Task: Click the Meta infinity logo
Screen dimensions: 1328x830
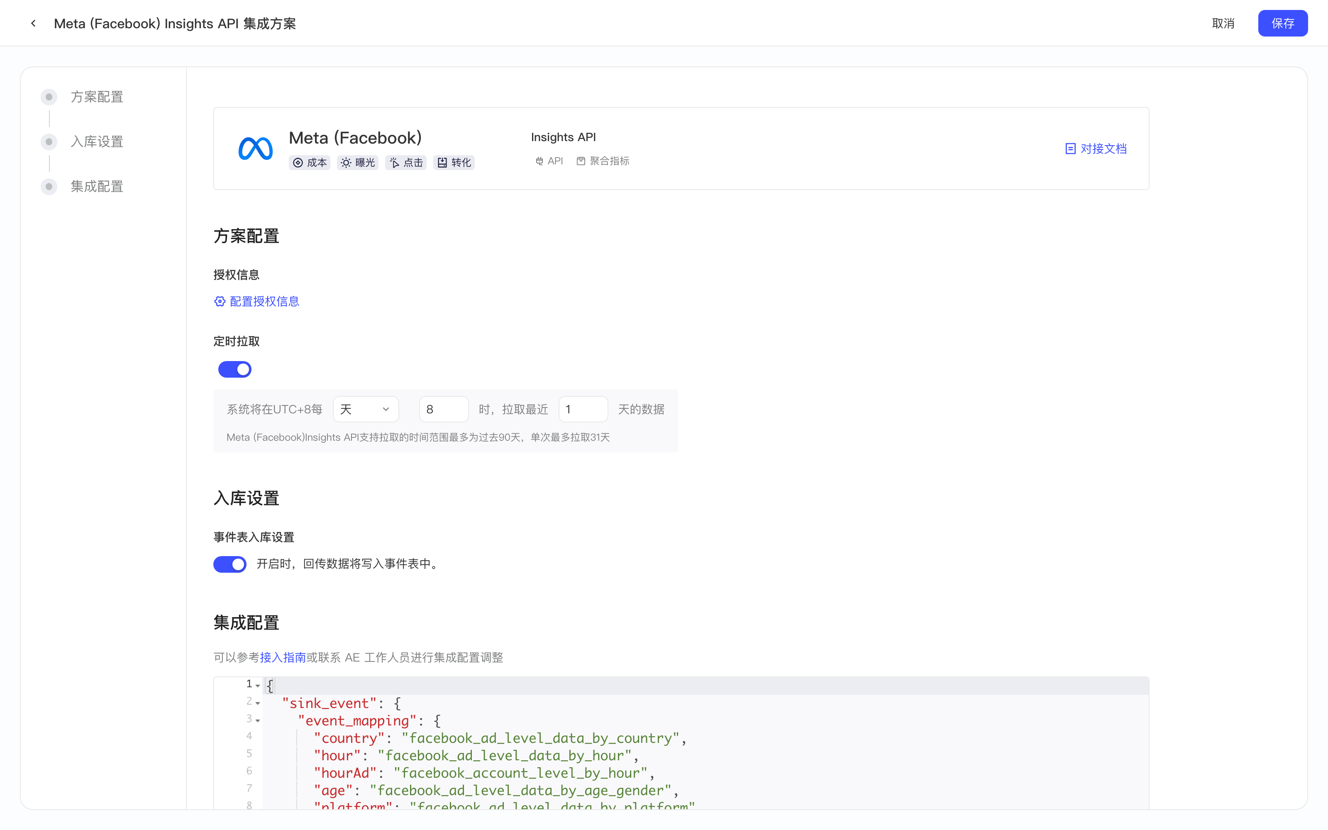Action: 255,149
